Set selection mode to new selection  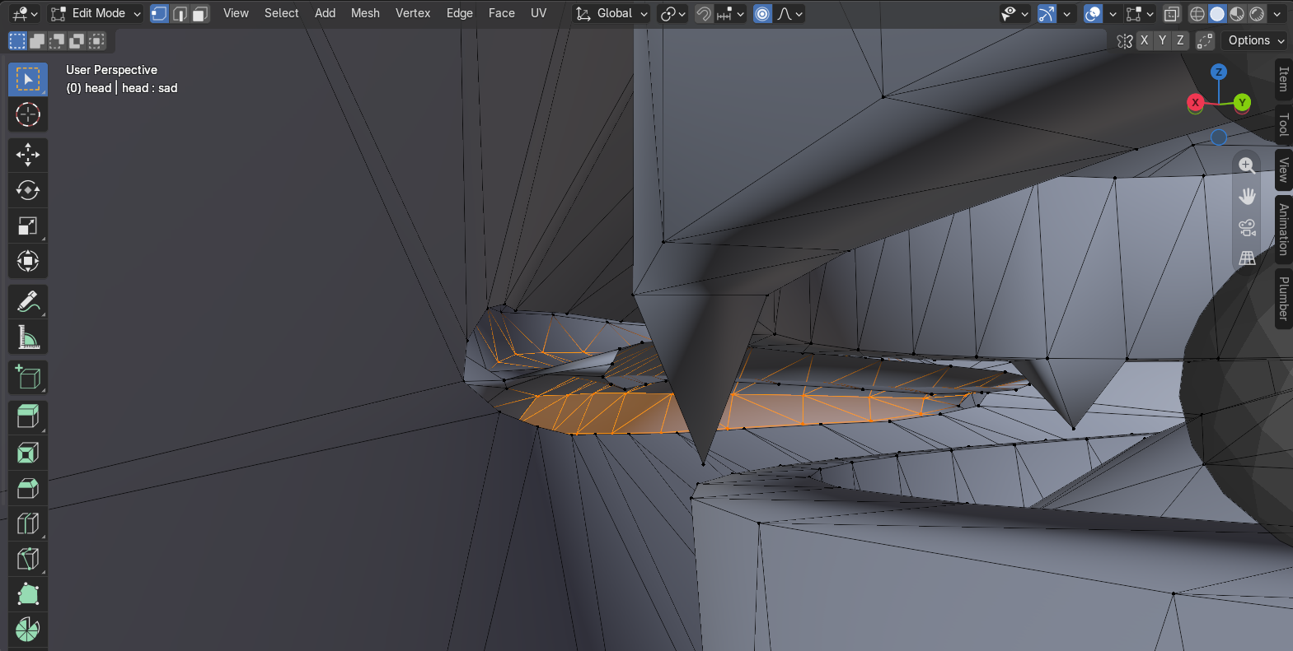pyautogui.click(x=17, y=40)
